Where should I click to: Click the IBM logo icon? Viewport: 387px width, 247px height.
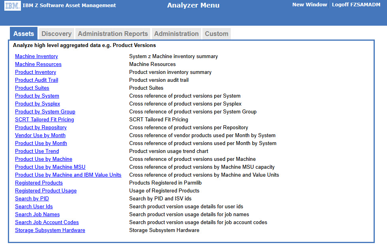coord(13,6)
